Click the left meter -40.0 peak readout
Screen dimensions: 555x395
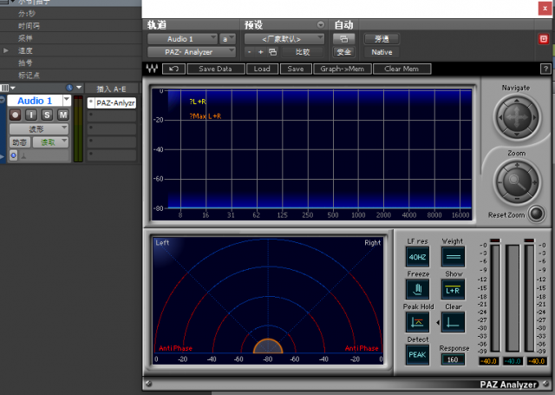click(x=489, y=361)
